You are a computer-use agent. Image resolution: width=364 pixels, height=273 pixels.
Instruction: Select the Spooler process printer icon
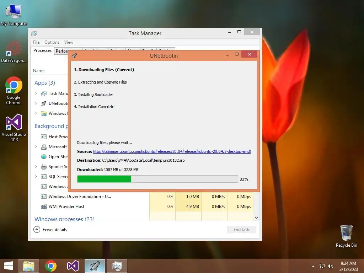pyautogui.click(x=44, y=167)
